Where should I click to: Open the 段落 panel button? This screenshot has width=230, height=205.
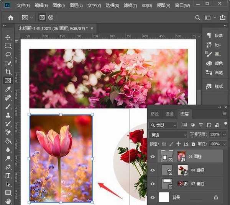click(x=215, y=35)
